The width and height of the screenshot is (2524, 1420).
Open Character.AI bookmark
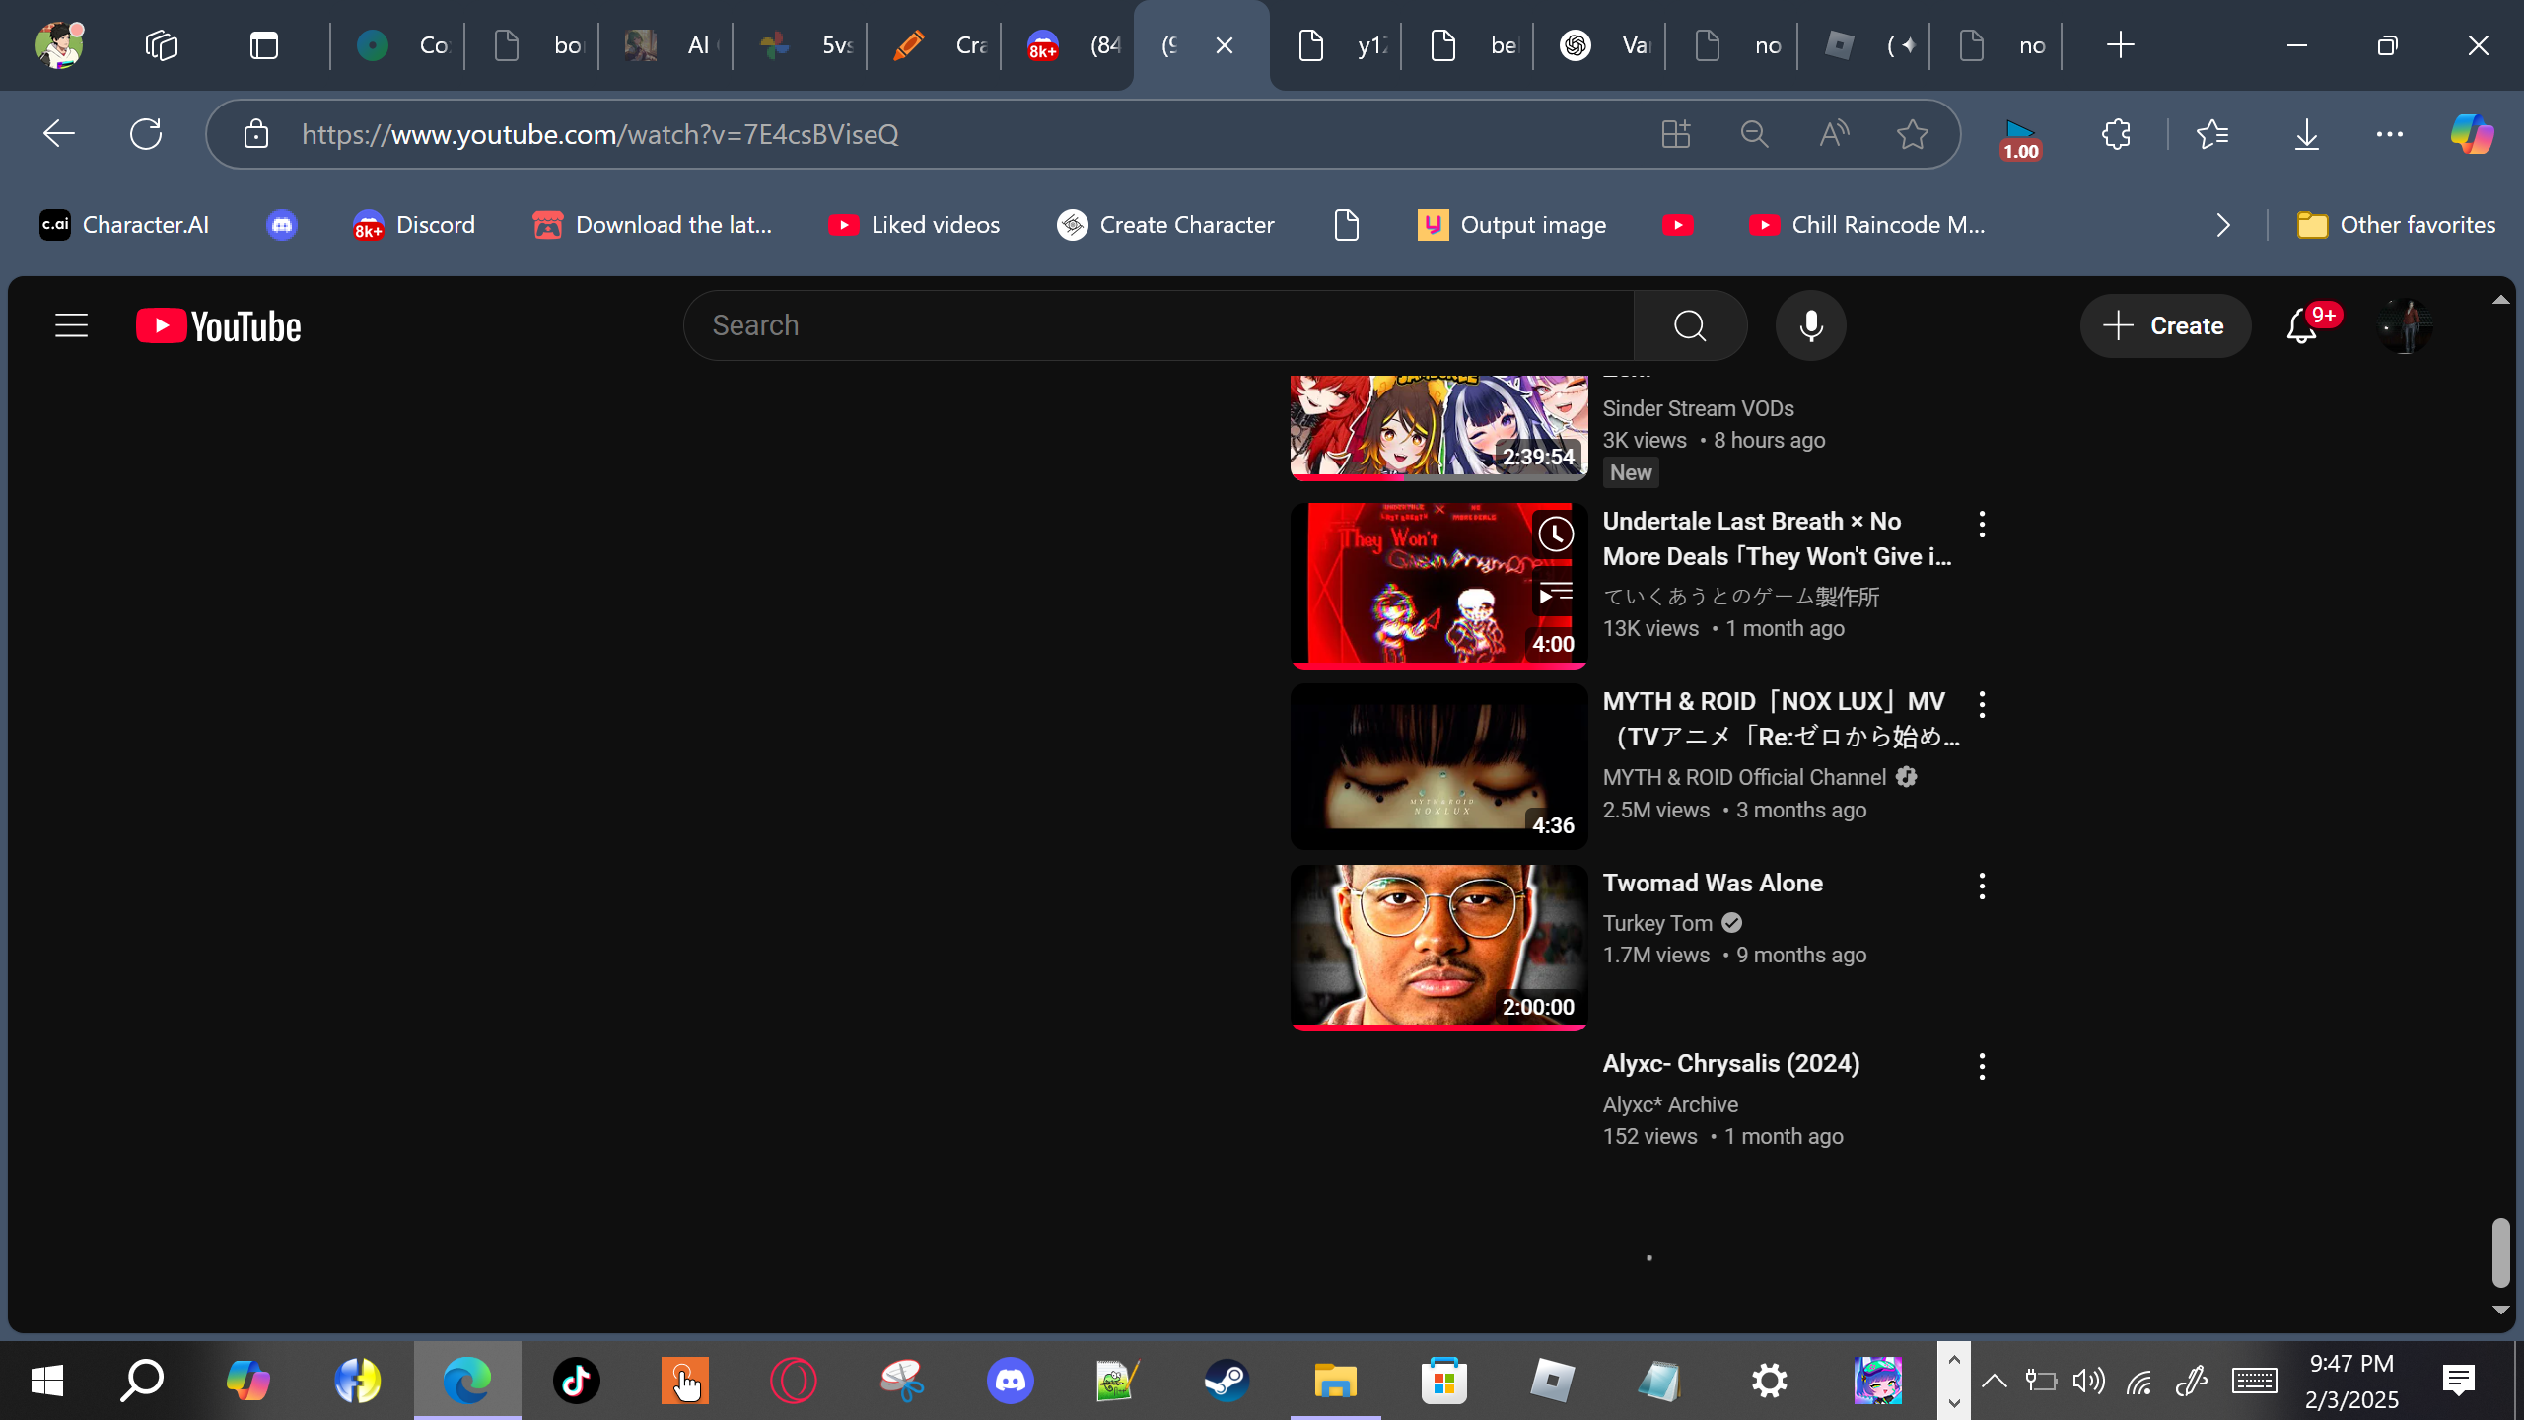(x=124, y=225)
